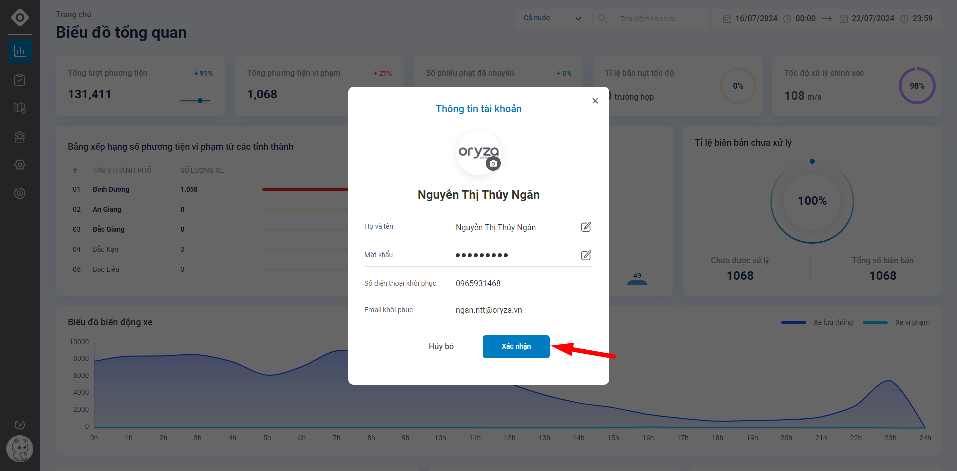Change avatar using camera icon

[x=493, y=163]
